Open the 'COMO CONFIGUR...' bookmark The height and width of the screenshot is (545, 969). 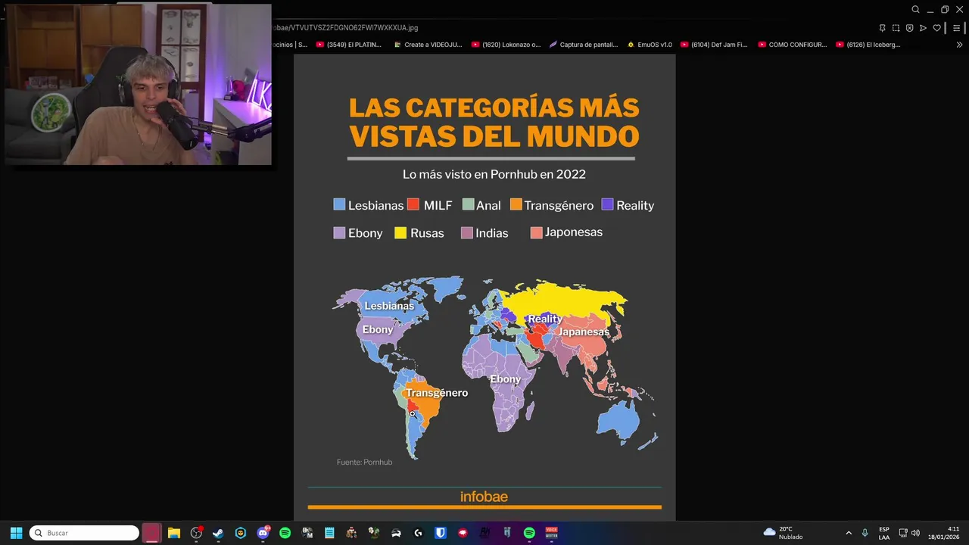(x=792, y=45)
